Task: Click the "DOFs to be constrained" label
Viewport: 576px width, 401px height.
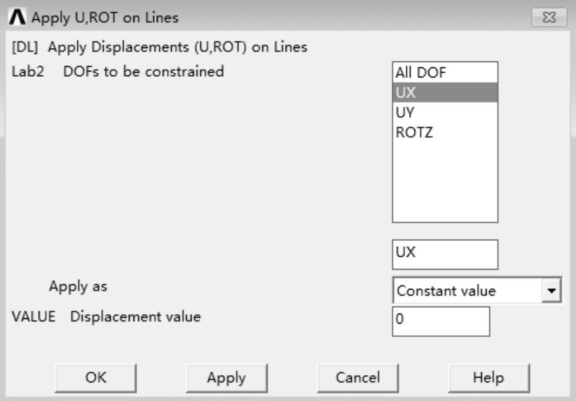Action: 143,71
